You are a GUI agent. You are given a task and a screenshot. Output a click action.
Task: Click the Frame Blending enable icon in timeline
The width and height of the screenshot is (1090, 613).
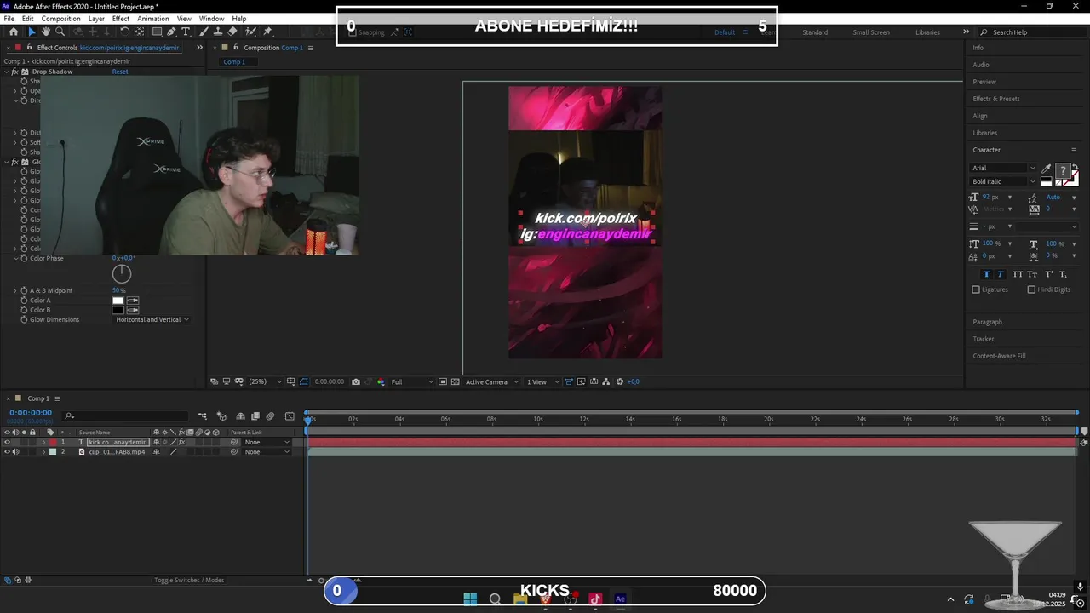[x=255, y=416]
